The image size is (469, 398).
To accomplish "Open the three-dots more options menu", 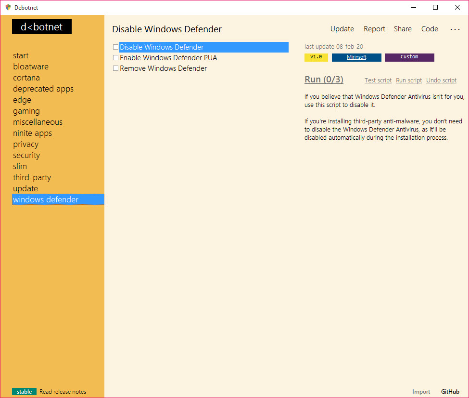I will coord(455,29).
